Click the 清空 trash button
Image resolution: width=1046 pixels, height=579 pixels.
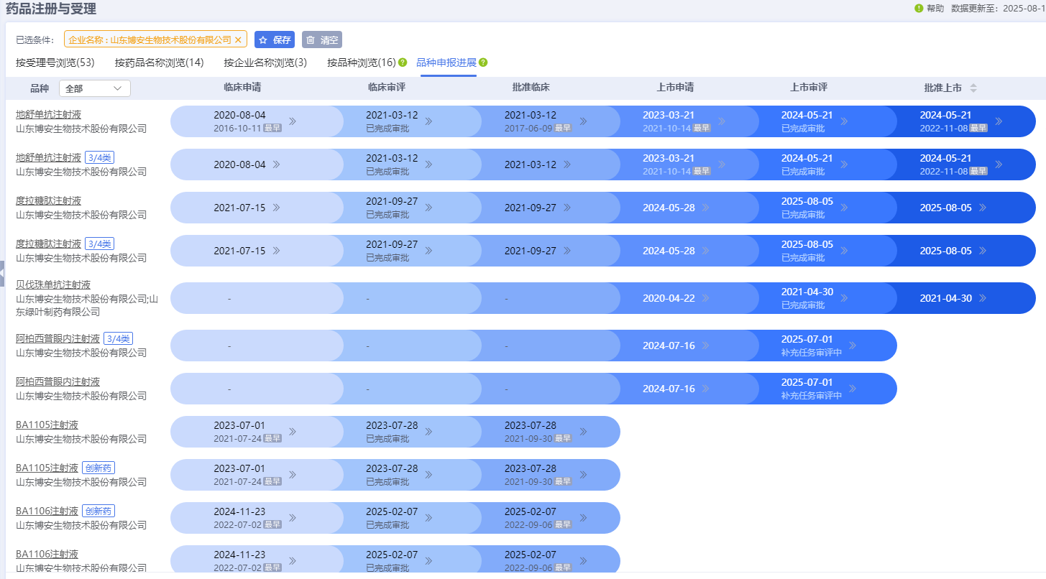click(322, 40)
